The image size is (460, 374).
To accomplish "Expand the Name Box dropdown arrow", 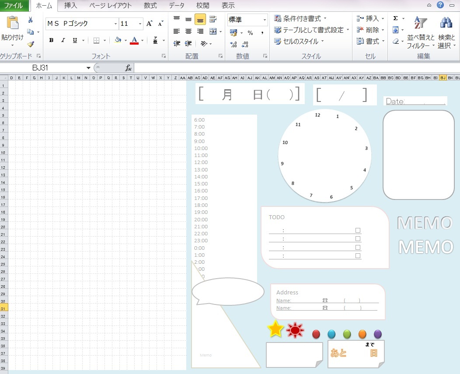I will click(88, 68).
